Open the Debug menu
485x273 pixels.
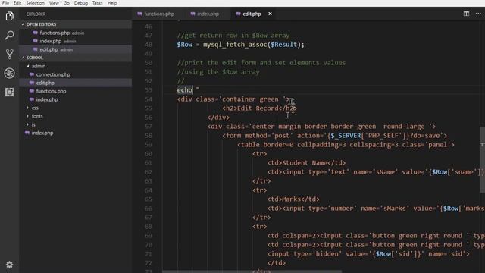point(81,3)
